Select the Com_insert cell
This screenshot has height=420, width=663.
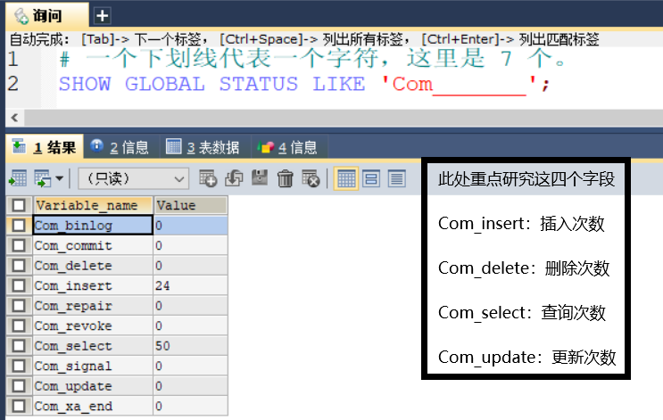coord(93,285)
